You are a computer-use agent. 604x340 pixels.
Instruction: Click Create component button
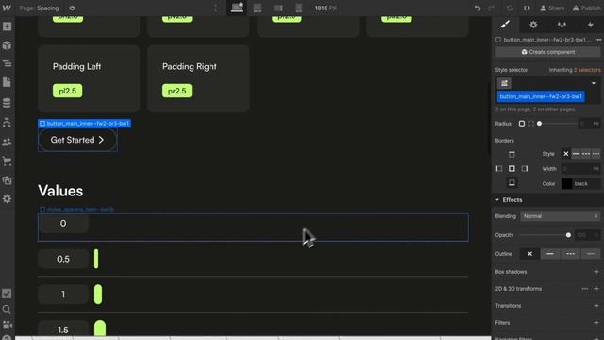[x=548, y=52]
